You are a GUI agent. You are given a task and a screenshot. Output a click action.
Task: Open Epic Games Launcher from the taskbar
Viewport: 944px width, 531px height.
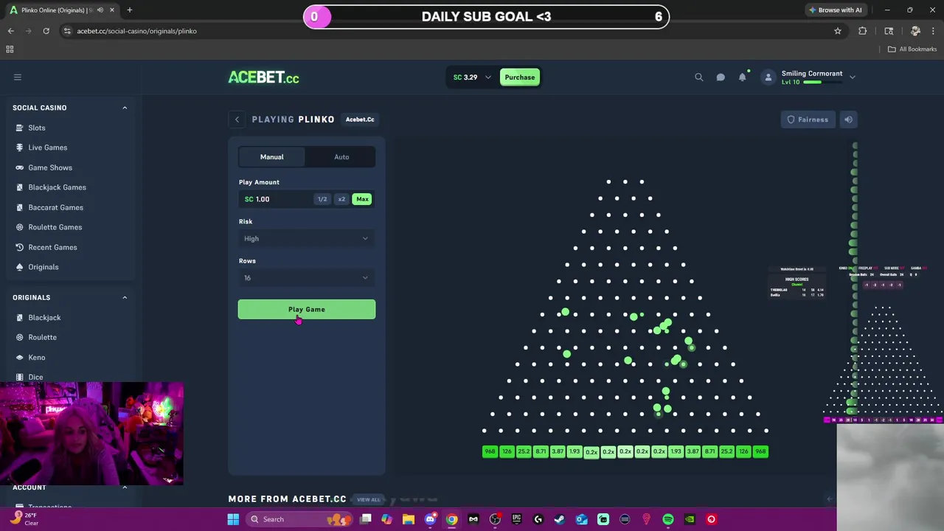pyautogui.click(x=516, y=519)
